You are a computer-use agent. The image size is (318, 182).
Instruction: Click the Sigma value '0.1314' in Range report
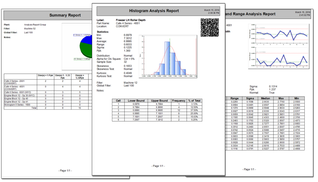point(273,86)
